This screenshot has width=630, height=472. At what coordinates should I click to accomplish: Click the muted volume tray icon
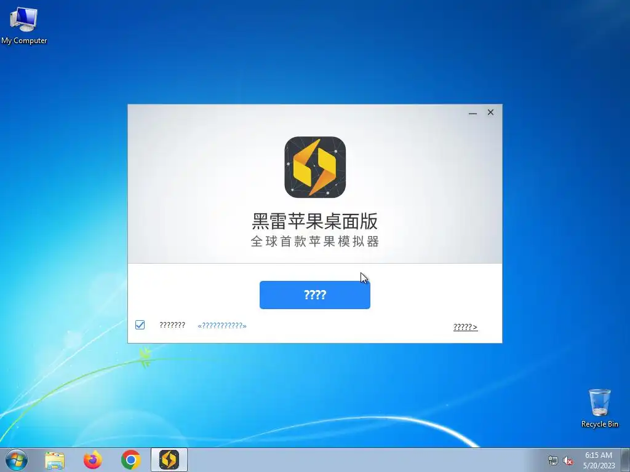click(568, 460)
